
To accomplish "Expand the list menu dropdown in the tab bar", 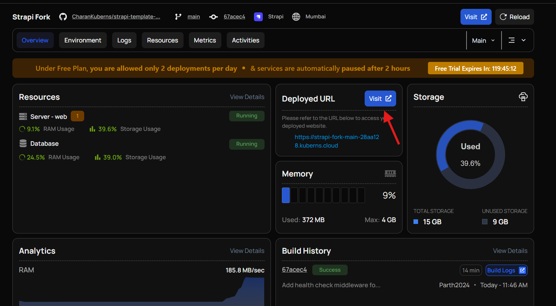I will point(517,40).
